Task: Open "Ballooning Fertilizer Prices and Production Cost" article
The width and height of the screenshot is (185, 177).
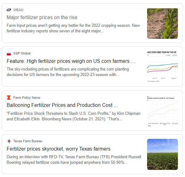Action: pyautogui.click(x=62, y=105)
